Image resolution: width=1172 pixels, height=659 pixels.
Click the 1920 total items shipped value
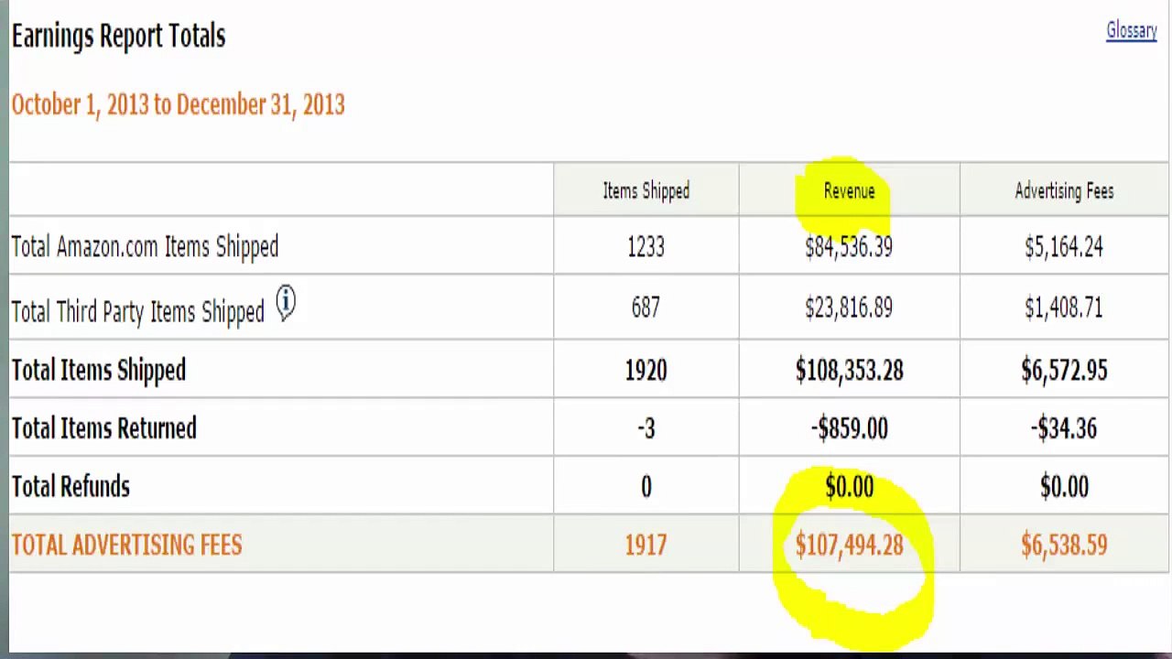coord(646,371)
